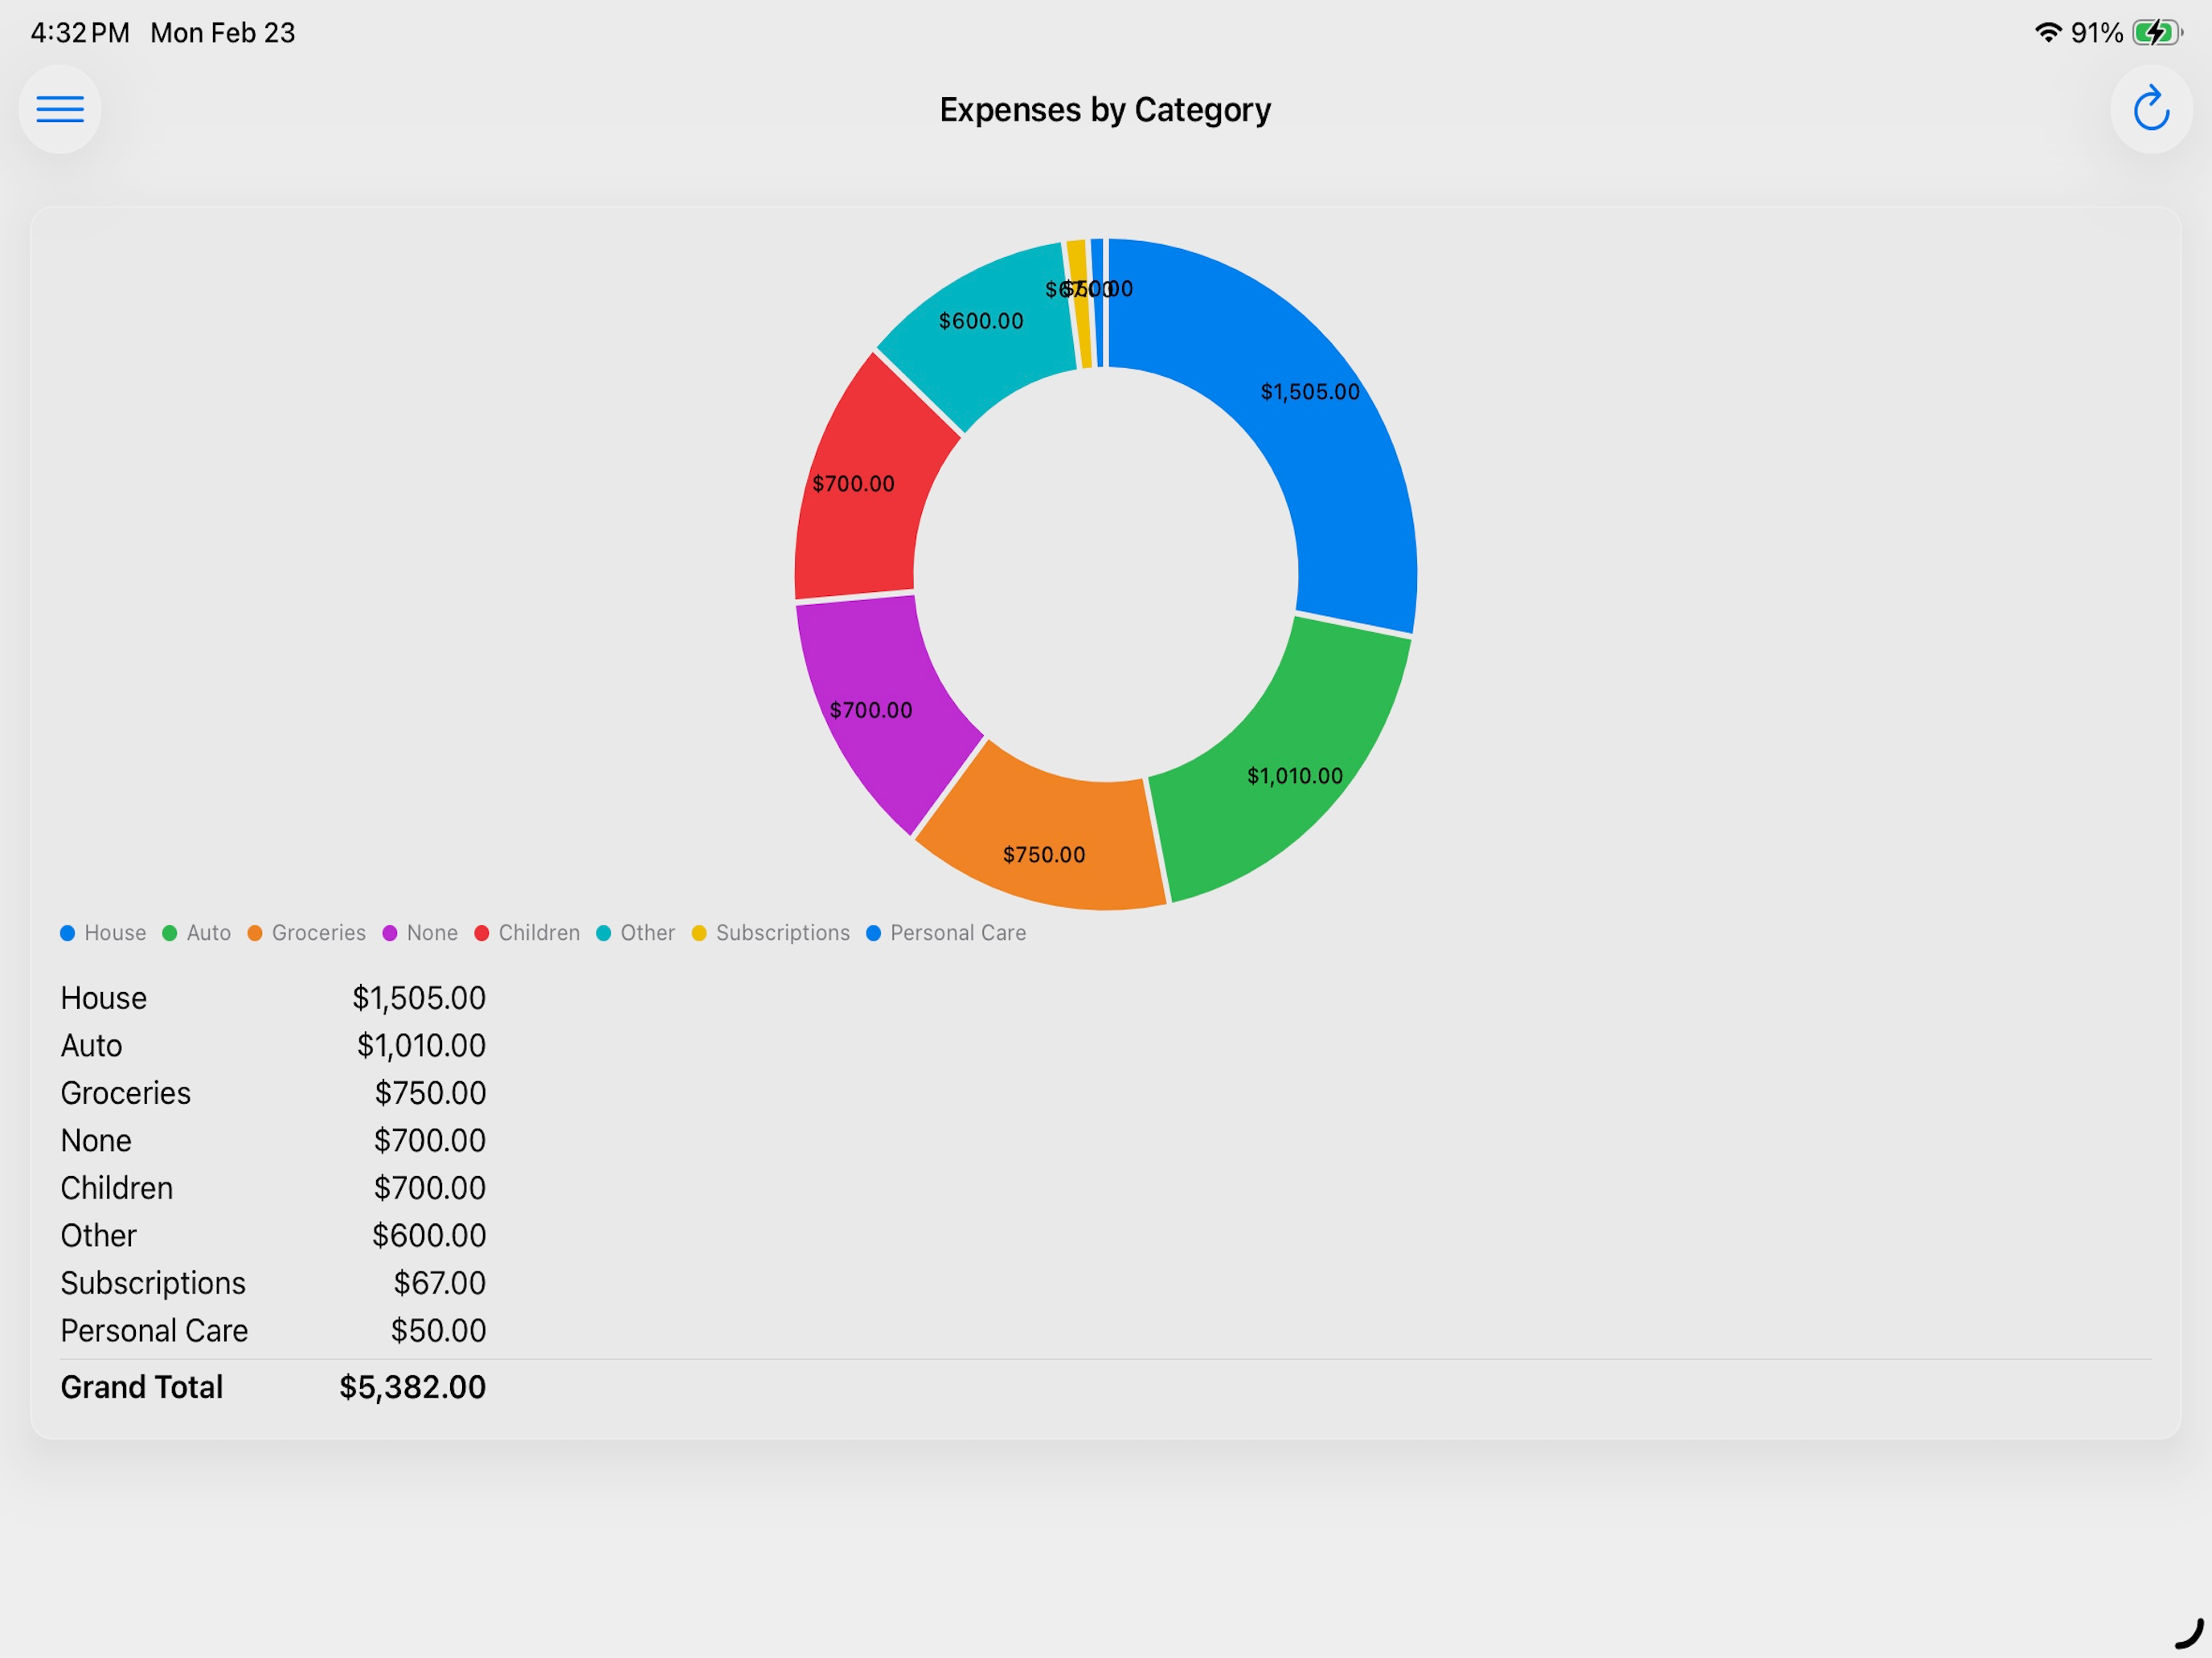Tap the Other legend label
The height and width of the screenshot is (1658, 2212).
point(647,933)
